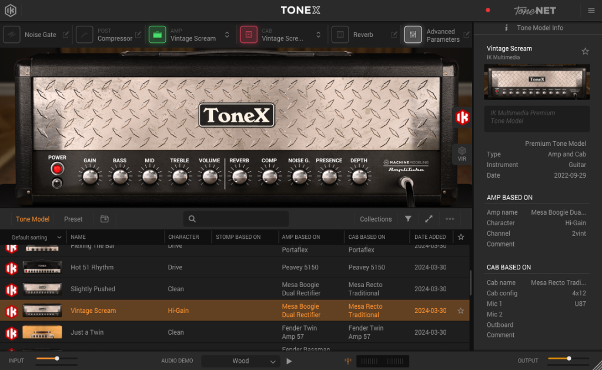The image size is (602, 370).
Task: Click the TREBLE knob
Action: [x=180, y=176]
